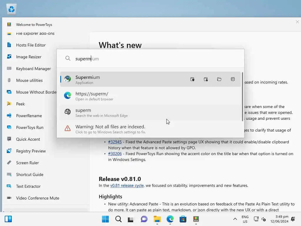Screen dimensions: 301x226
Task: Select PowerToys Run in sidebar
Action: [30, 127]
